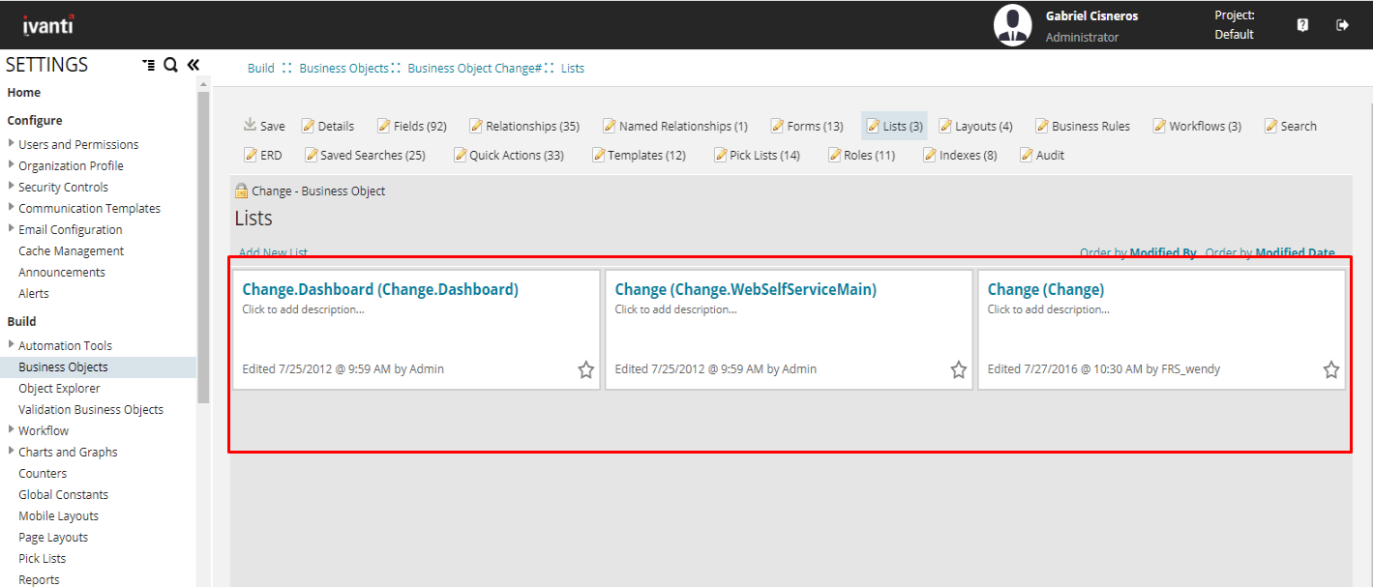
Task: Select Object Explorer in sidebar
Action: coord(59,388)
